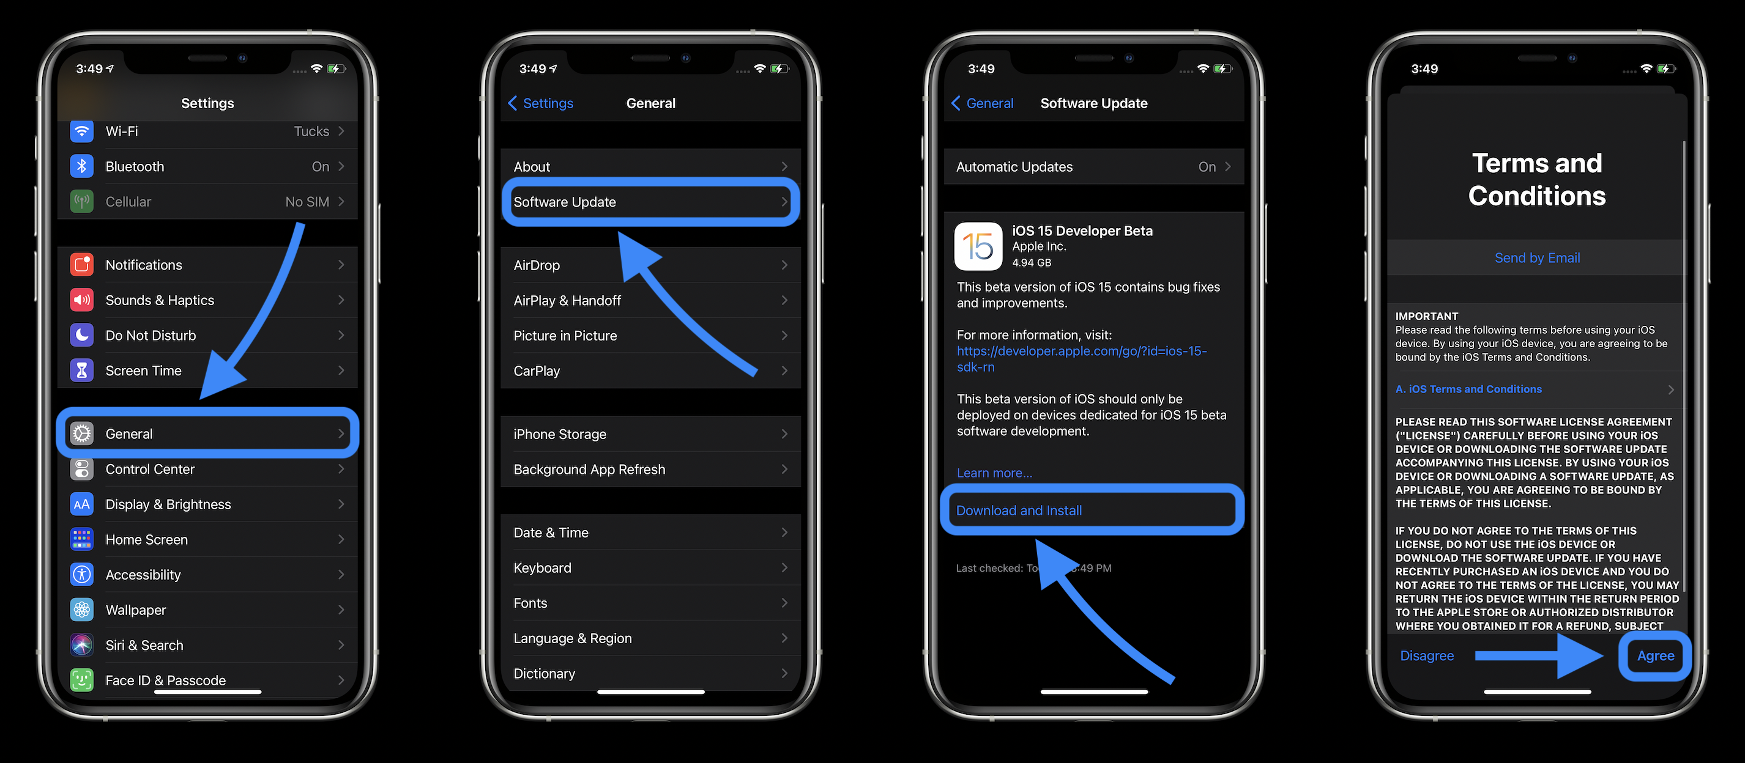Tap the General settings icon
This screenshot has height=763, width=1745.
pos(84,434)
